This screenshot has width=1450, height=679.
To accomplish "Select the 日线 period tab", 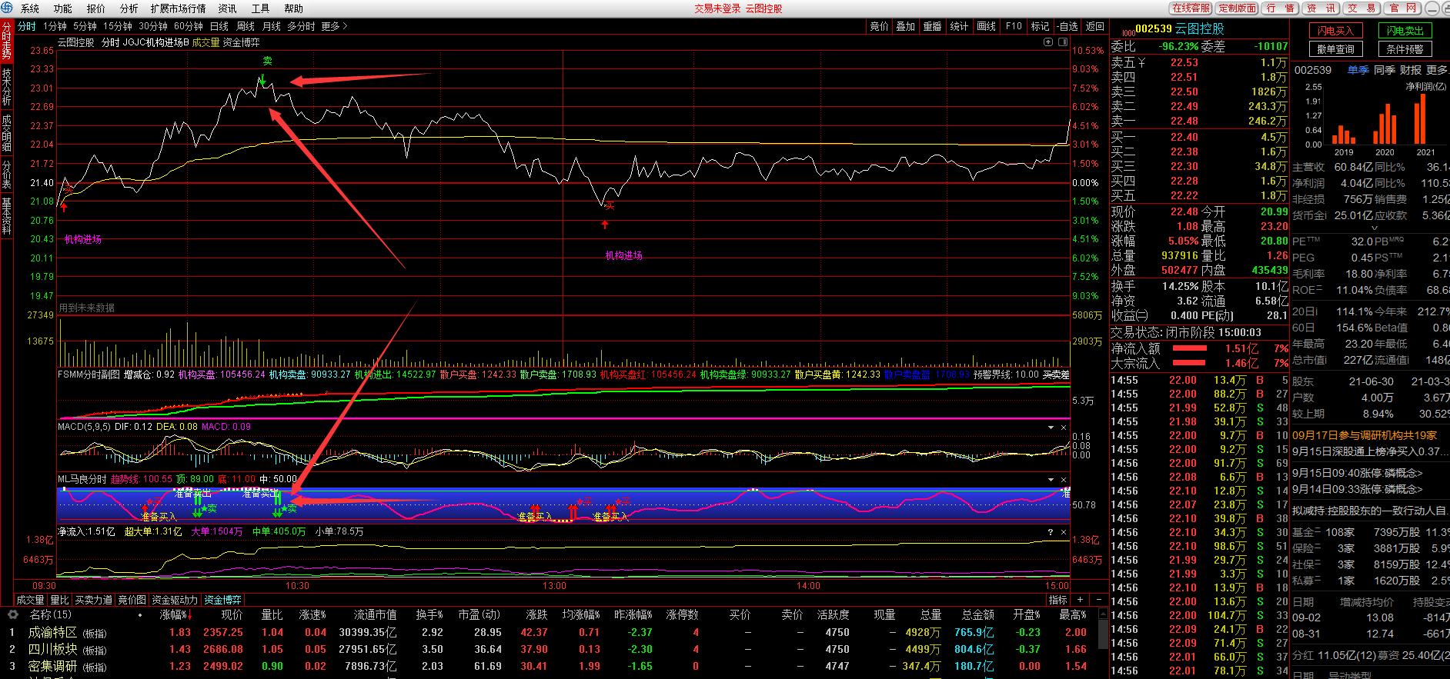I will point(219,26).
